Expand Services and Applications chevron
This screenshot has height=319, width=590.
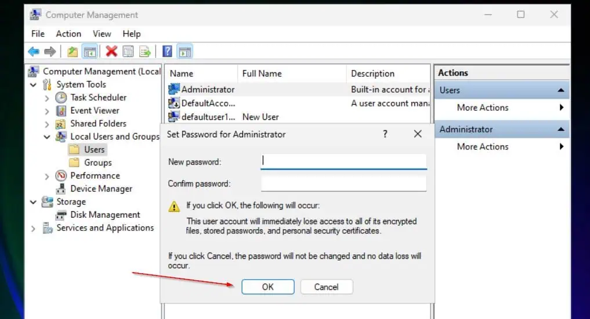coord(34,228)
